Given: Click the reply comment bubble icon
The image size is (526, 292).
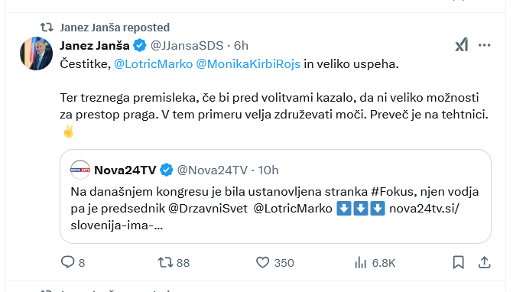Looking at the screenshot, I should click(x=68, y=262).
